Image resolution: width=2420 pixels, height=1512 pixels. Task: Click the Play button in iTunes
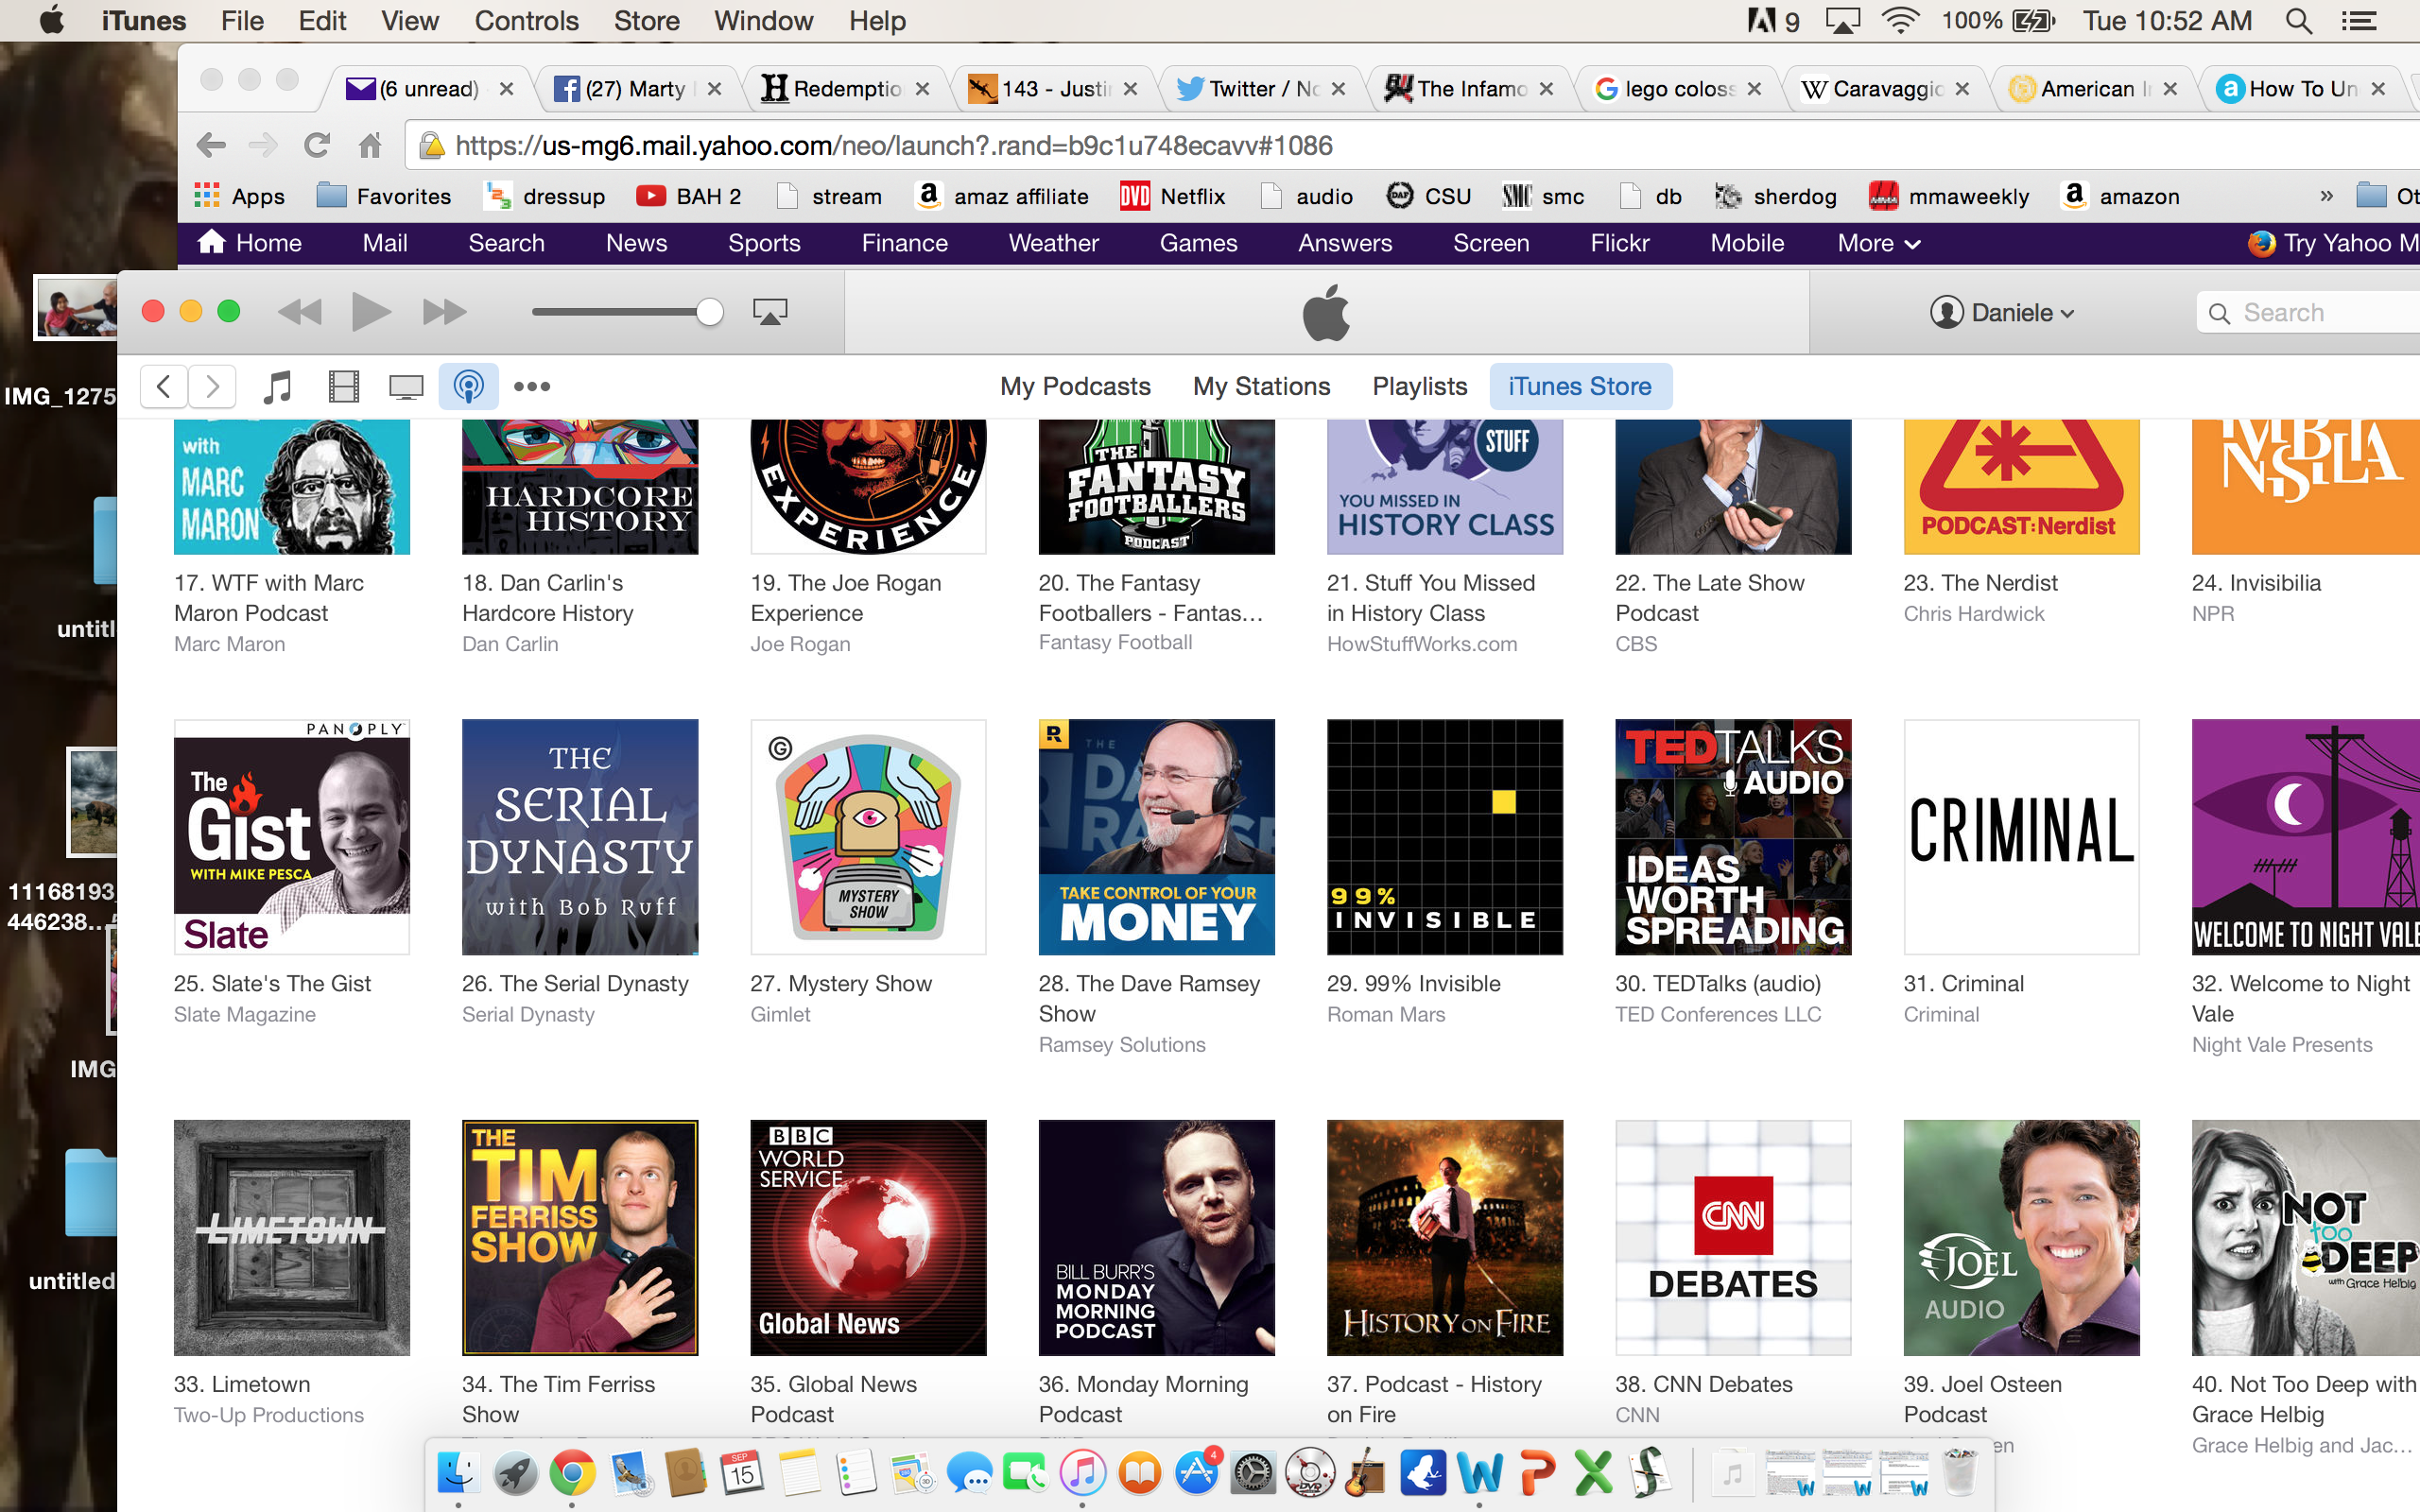(371, 313)
